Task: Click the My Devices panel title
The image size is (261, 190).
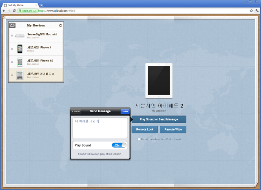Action: pyautogui.click(x=36, y=25)
